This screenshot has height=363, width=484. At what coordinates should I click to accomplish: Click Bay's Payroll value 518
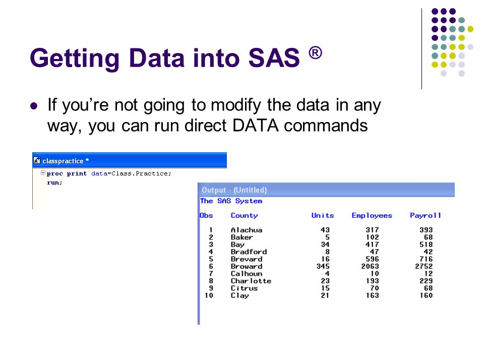(426, 245)
